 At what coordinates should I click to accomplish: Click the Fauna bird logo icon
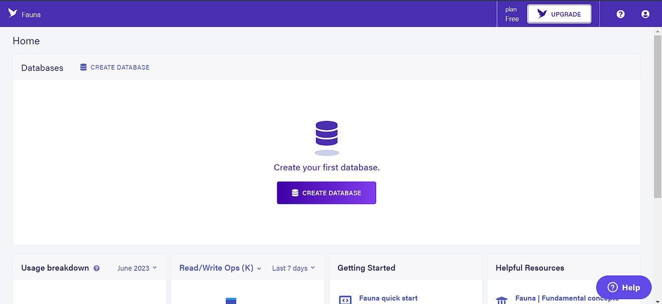click(13, 14)
